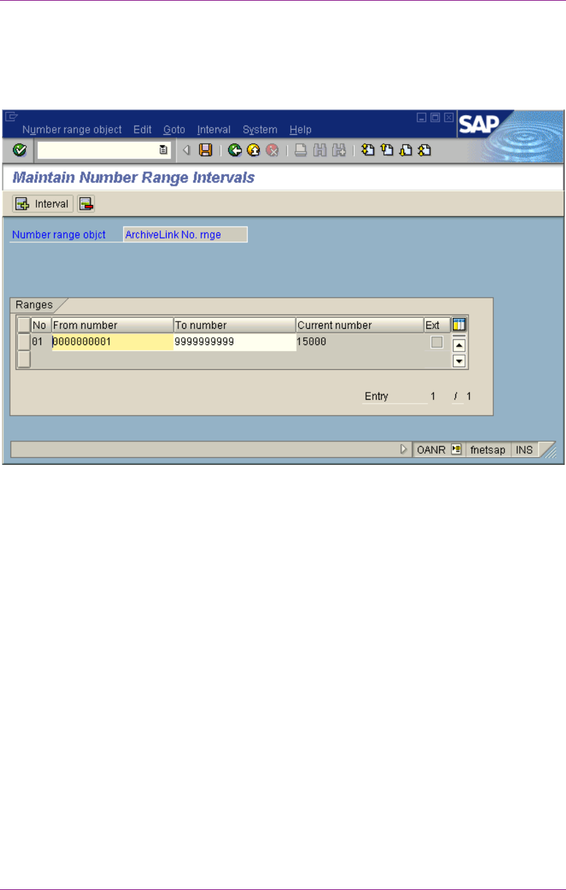Click the 01 interval number cell
Screen dimensions: 566x890
(x=38, y=342)
